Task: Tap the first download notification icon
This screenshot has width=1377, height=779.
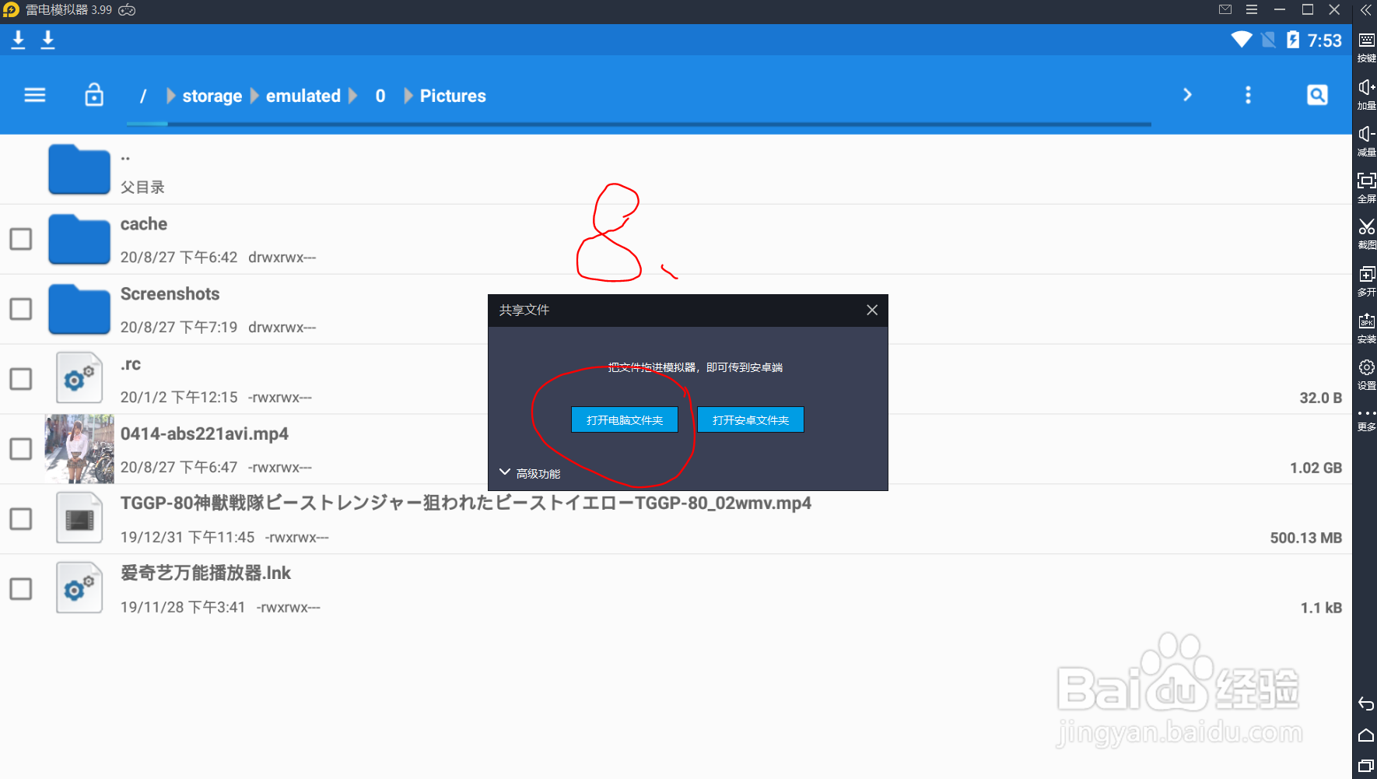Action: click(19, 40)
